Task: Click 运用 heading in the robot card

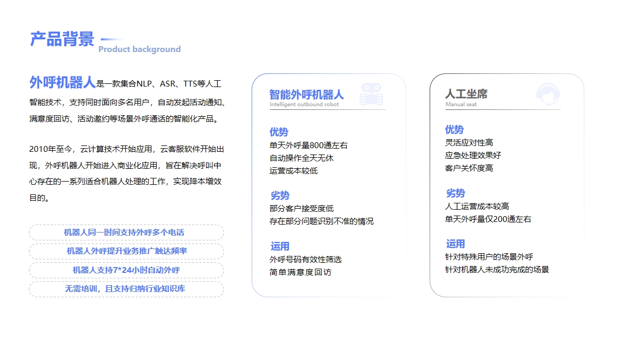Action: point(280,246)
